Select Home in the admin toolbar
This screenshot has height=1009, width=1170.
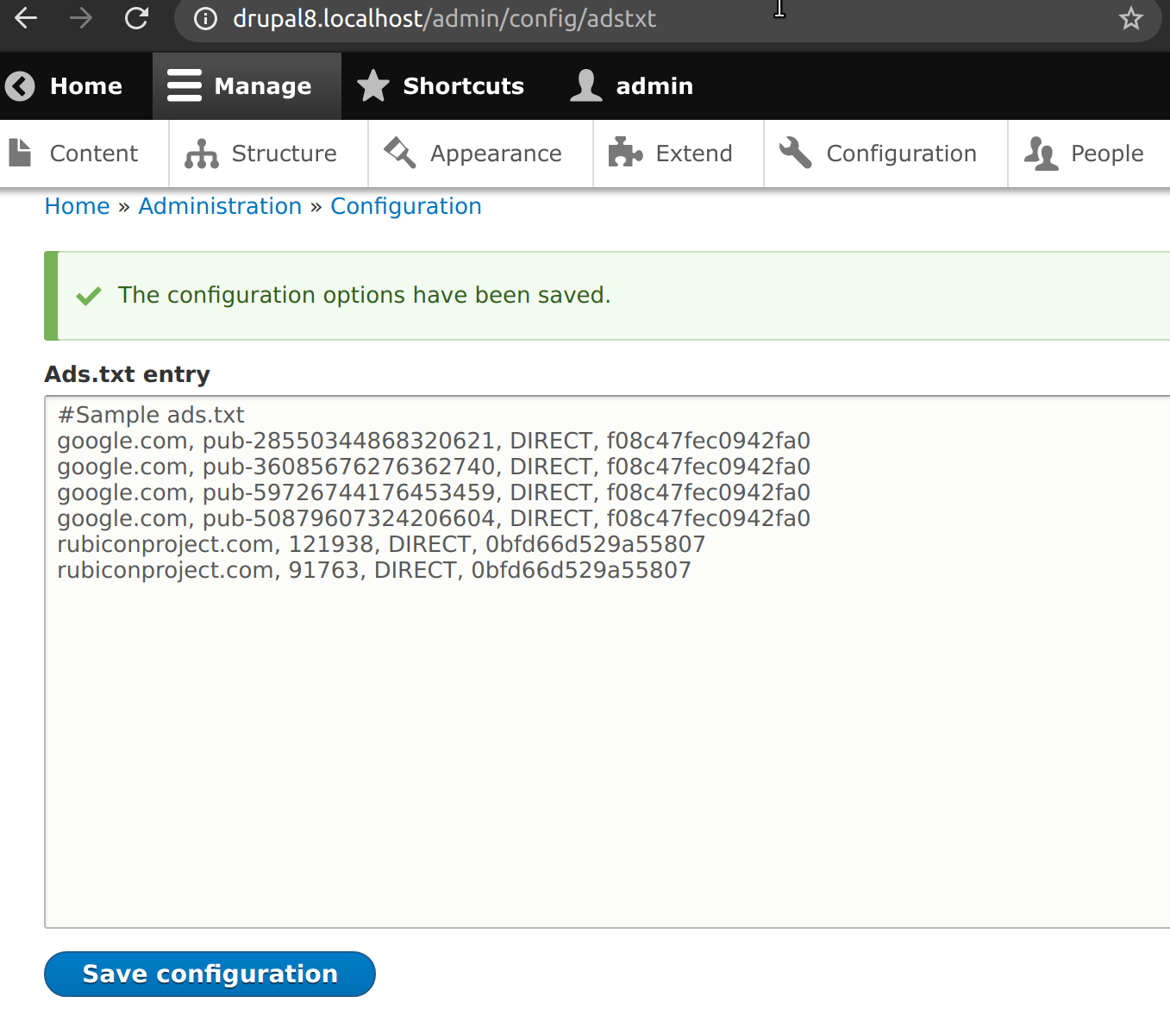tap(85, 85)
